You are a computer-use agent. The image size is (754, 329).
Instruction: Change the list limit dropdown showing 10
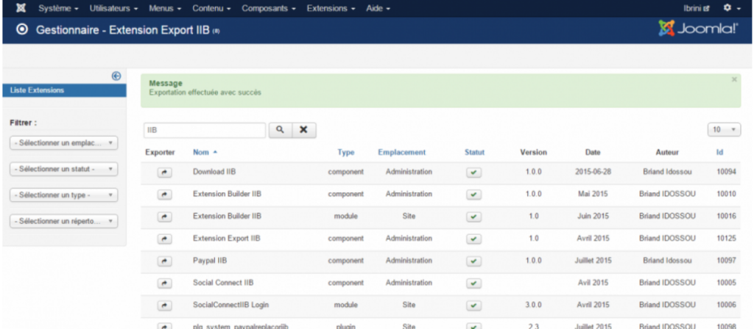coord(725,129)
